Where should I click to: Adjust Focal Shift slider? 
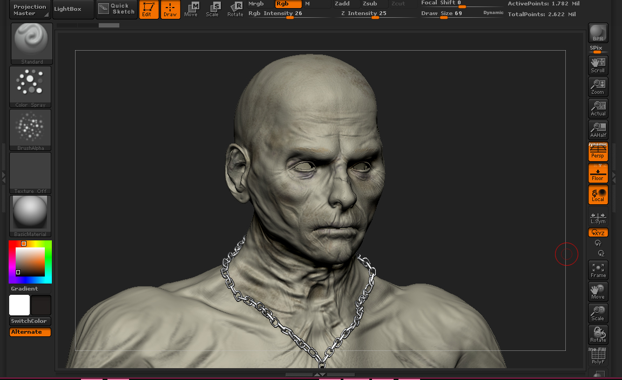click(x=462, y=4)
